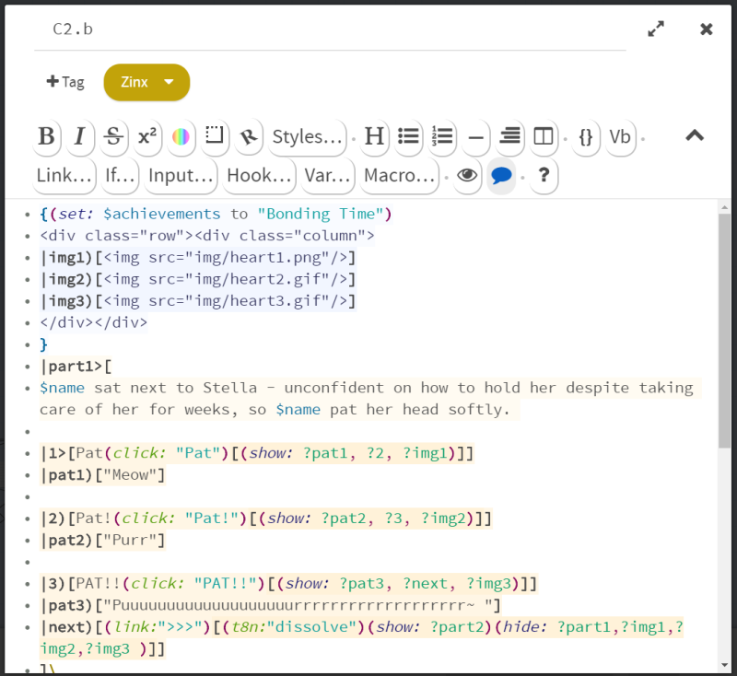Open the If… dialog
Image resolution: width=737 pixels, height=676 pixels.
(x=120, y=176)
